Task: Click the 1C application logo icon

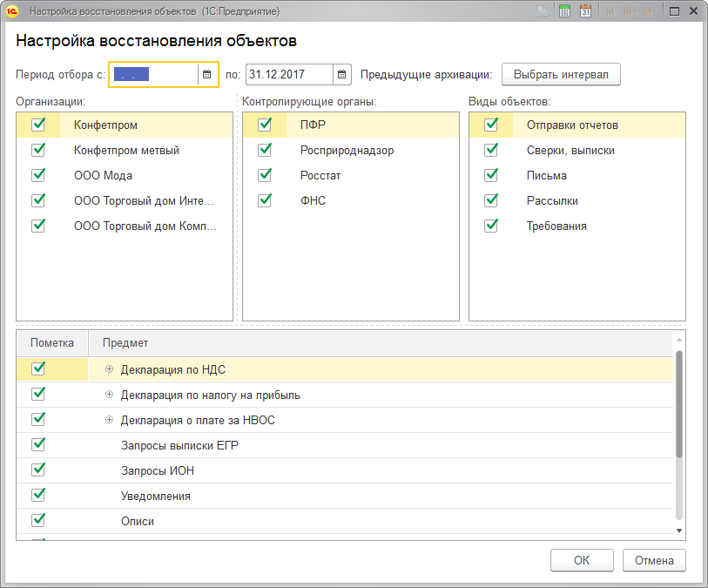Action: pos(13,11)
